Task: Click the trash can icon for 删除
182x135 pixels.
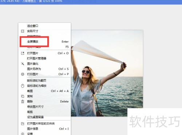Action: 23,101
